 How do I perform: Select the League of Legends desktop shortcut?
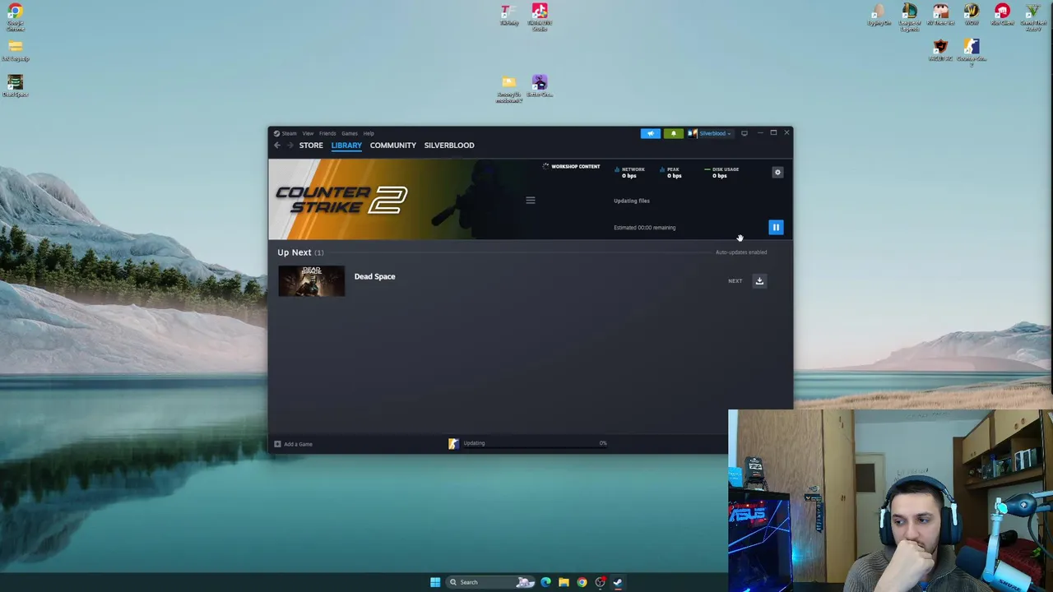pyautogui.click(x=909, y=16)
